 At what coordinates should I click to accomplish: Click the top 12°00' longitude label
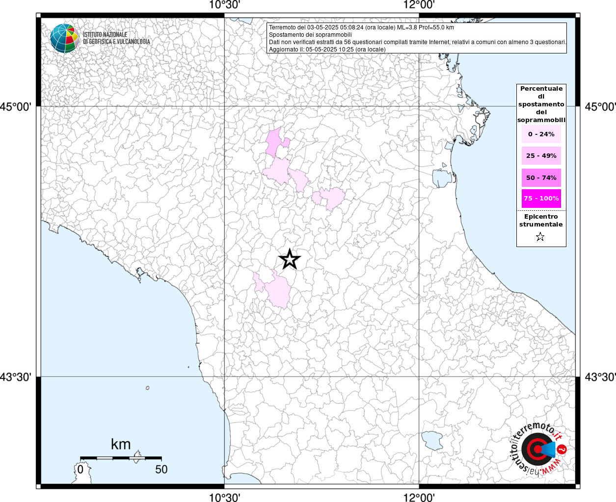419,5
